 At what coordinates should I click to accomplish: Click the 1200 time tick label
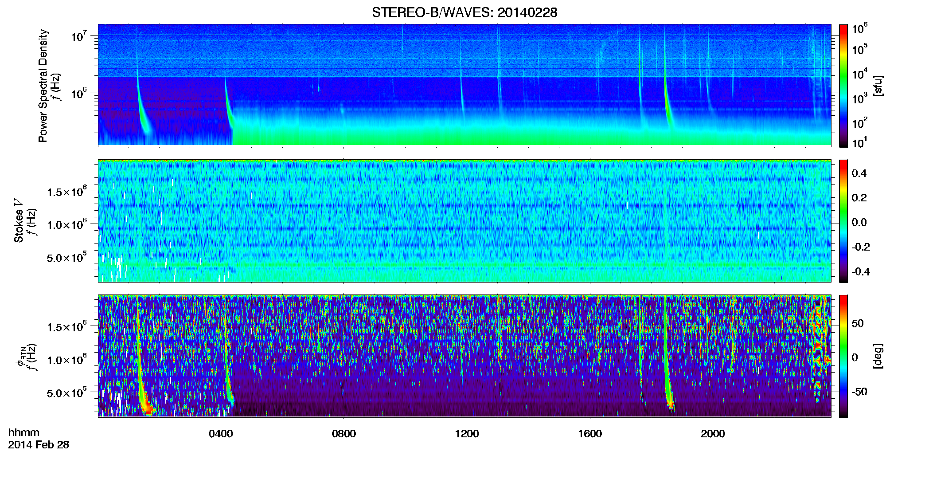click(x=467, y=434)
